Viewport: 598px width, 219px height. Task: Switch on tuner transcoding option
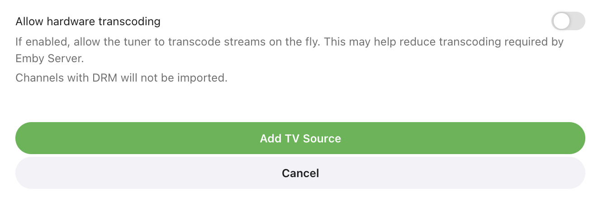click(x=568, y=21)
